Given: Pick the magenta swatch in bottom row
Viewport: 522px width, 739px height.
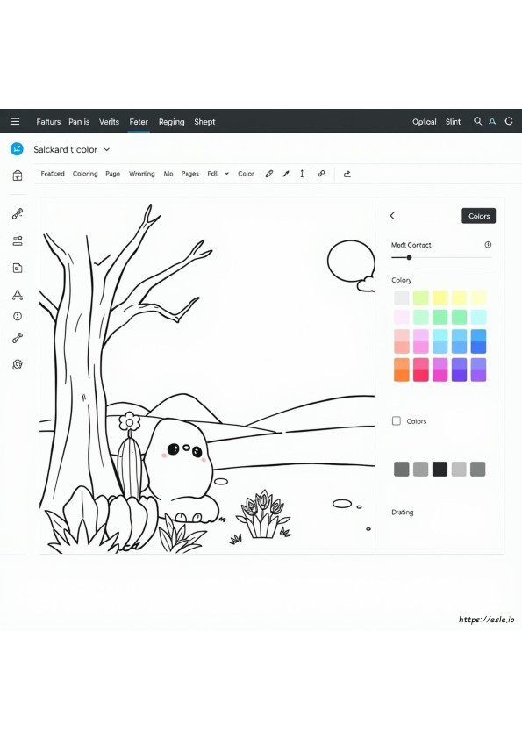Looking at the screenshot, I should coord(440,369).
